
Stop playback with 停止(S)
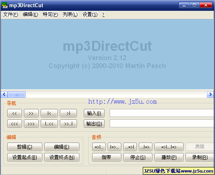click(138, 157)
